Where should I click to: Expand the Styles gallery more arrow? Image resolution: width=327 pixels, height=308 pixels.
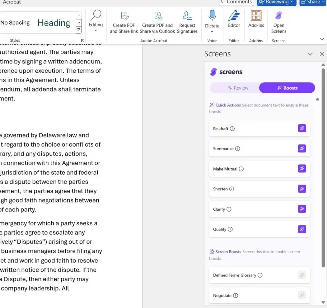point(79,30)
